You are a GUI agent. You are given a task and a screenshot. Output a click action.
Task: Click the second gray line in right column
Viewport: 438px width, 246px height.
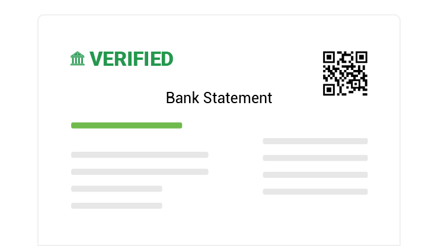pyautogui.click(x=315, y=158)
